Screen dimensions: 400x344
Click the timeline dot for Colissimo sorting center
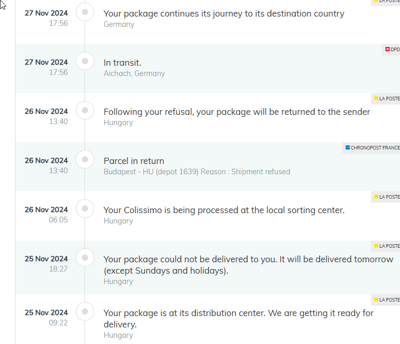tap(85, 208)
